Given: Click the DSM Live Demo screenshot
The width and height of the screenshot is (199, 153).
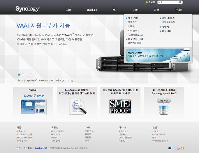Looking at the screenshot, I should (34, 107).
